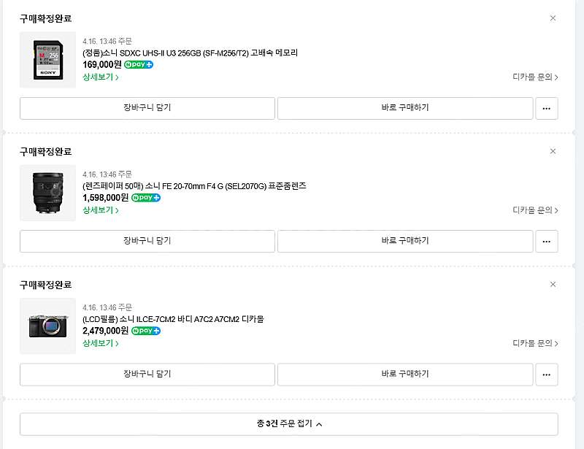The height and width of the screenshot is (449, 584).
Task: Collapse the 총 3건 주문 접기 bar
Action: pyautogui.click(x=288, y=424)
